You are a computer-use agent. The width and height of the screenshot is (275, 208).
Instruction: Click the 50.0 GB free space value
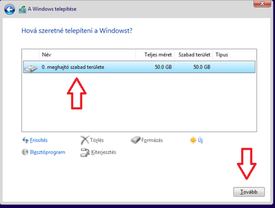[x=202, y=67]
